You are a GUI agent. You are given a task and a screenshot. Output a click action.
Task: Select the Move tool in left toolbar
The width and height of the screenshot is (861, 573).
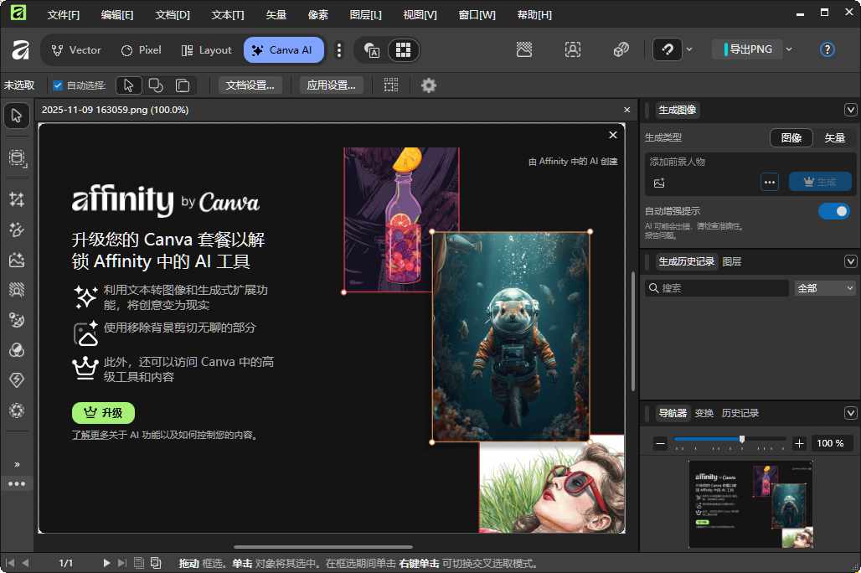[16, 116]
